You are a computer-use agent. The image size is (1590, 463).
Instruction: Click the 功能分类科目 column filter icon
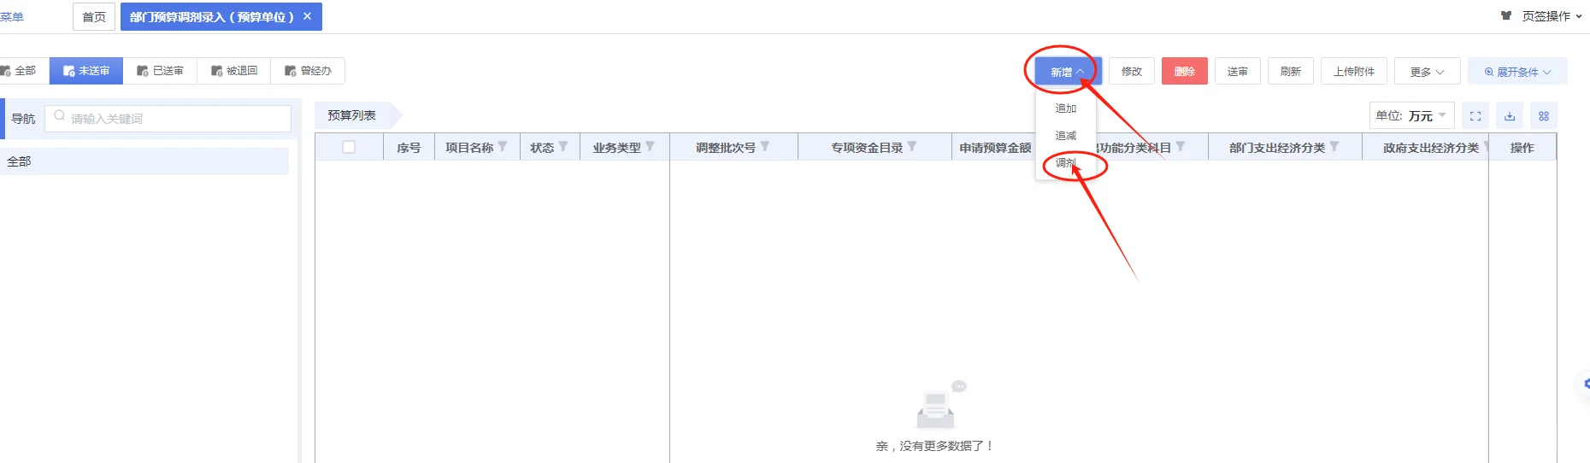(1181, 147)
